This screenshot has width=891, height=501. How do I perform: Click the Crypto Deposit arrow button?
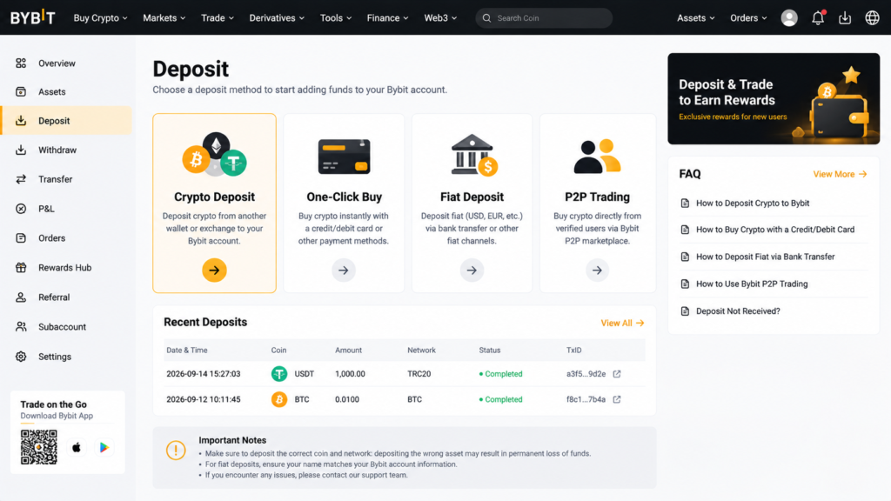click(x=214, y=271)
